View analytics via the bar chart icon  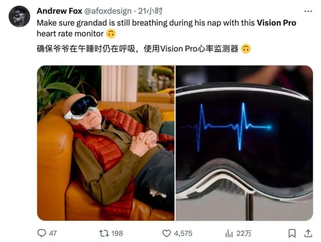tap(229, 233)
